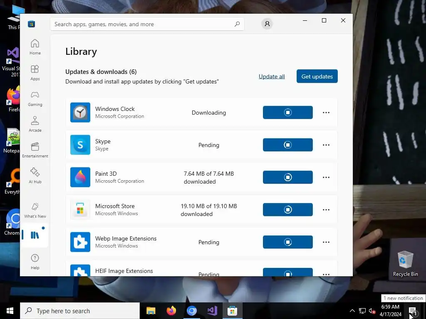The width and height of the screenshot is (426, 319).
Task: Open more options for Windows Clock
Action: tap(326, 112)
